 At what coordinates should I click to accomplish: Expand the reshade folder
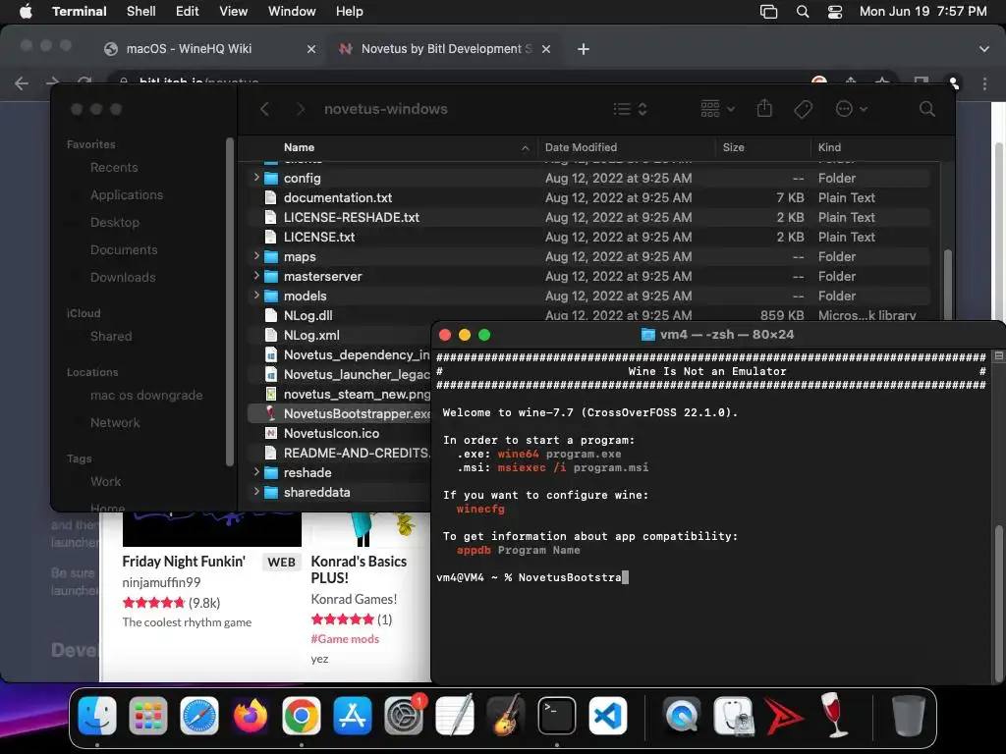coord(256,472)
